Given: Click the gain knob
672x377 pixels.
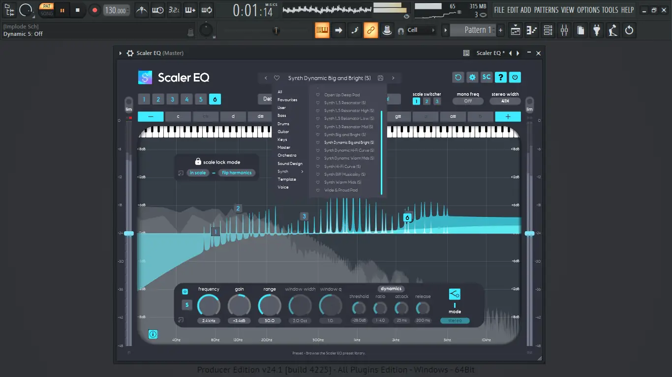Looking at the screenshot, I should pos(239,305).
